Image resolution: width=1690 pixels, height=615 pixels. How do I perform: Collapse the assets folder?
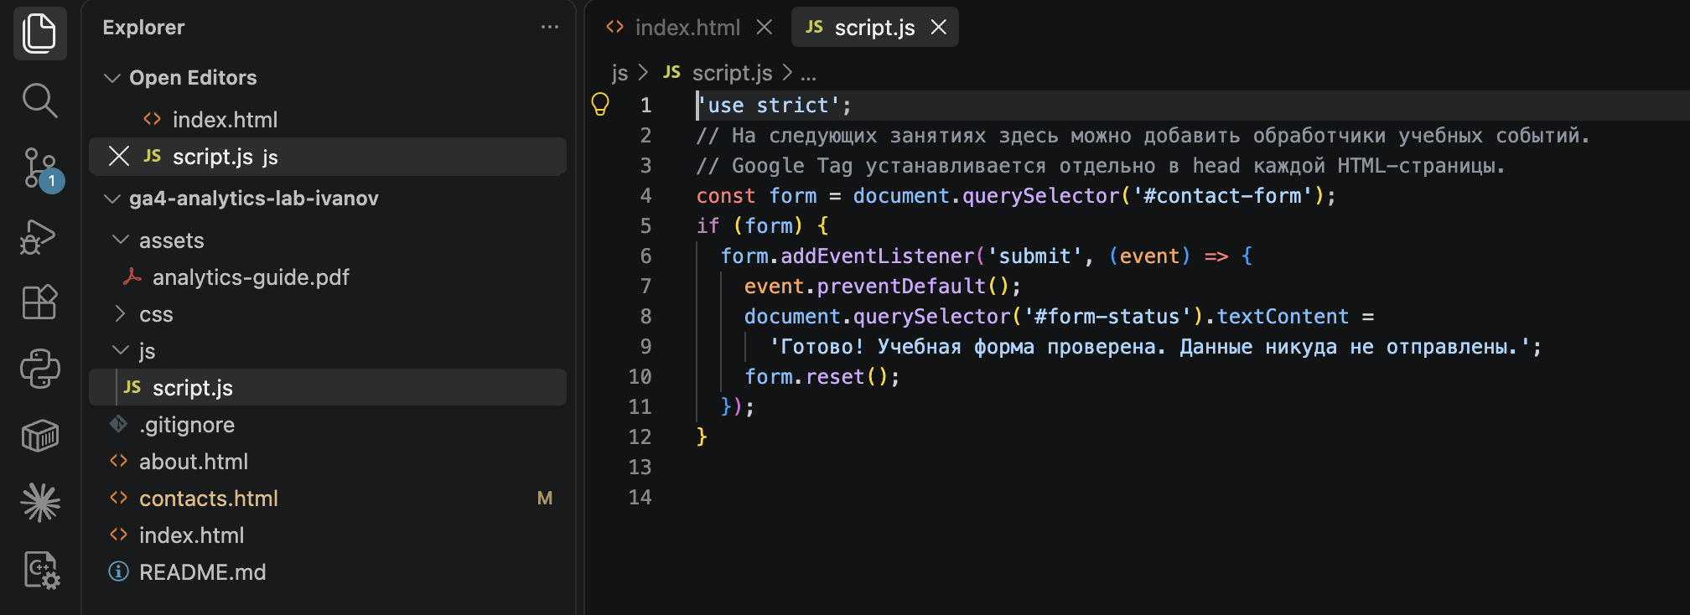pos(122,240)
